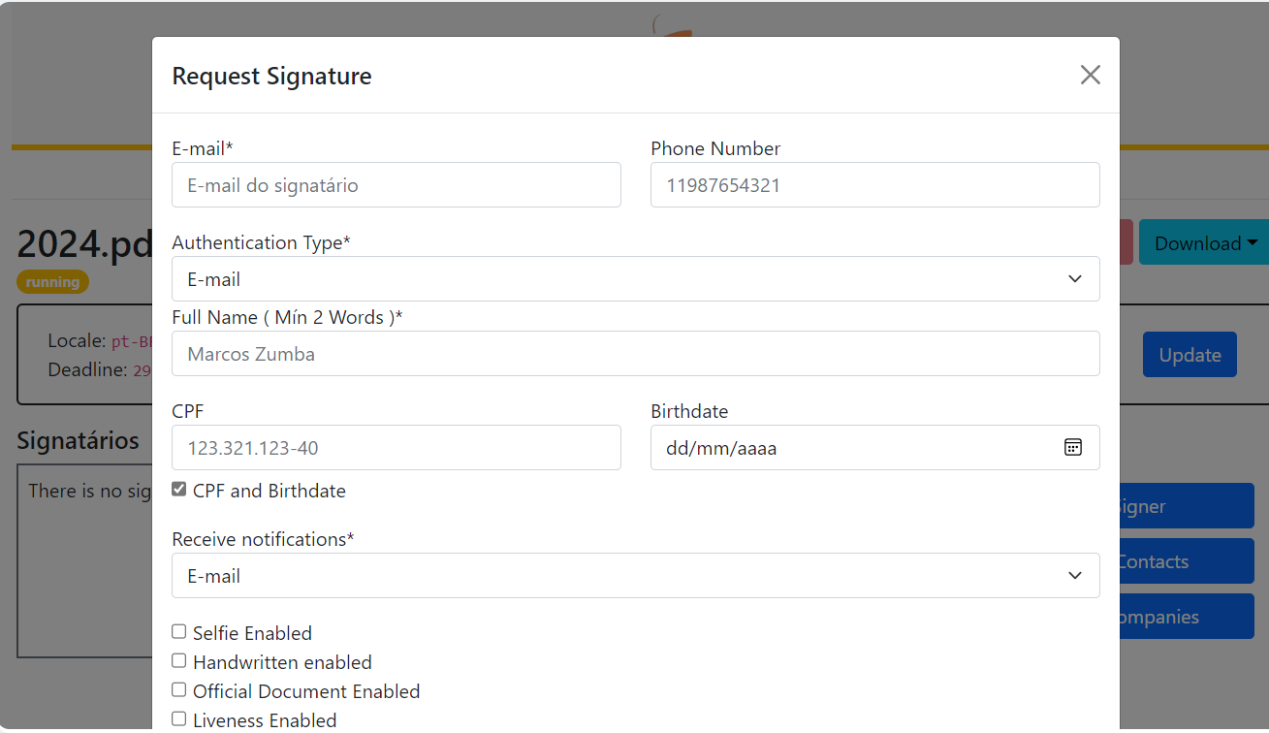This screenshot has width=1269, height=733.
Task: Check the Handwritten enabled option
Action: pos(179,661)
